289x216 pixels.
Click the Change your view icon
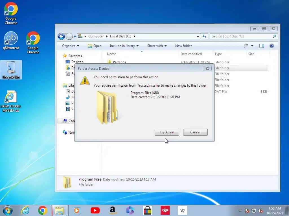[x=246, y=46]
